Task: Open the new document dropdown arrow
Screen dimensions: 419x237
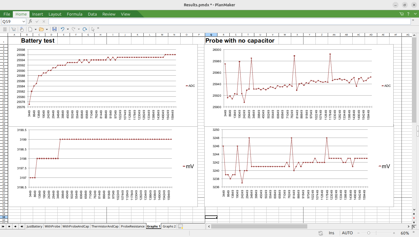Action: tap(36, 29)
